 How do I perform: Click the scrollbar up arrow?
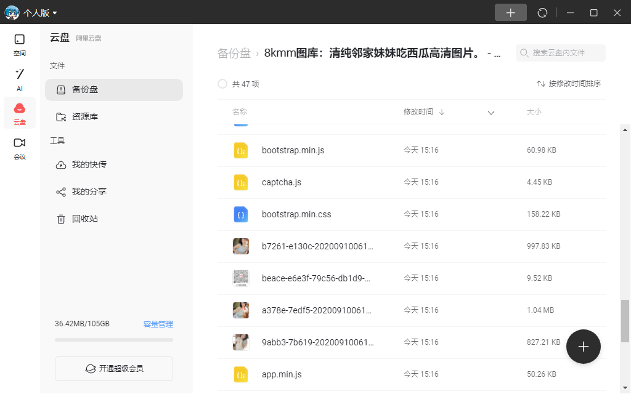pos(625,130)
